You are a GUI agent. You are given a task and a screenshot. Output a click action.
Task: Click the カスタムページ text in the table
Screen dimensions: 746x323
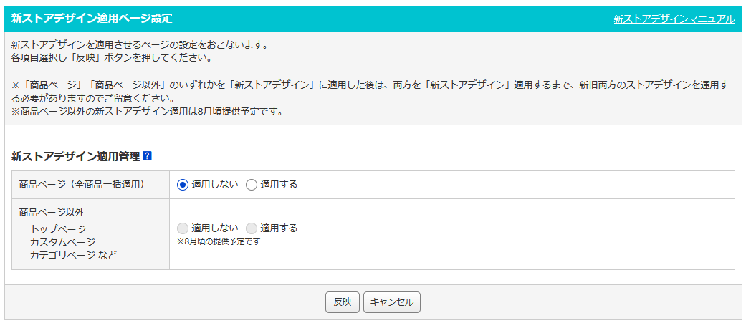[62, 242]
